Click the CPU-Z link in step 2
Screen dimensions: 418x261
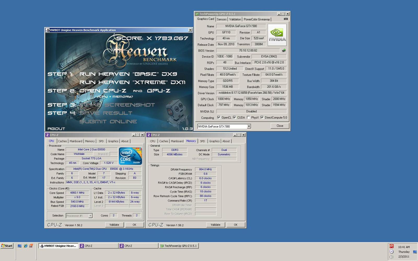click(x=114, y=91)
